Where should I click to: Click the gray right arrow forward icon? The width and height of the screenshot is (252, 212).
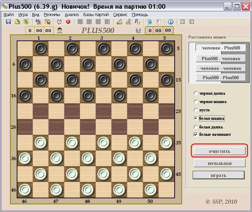191,22
